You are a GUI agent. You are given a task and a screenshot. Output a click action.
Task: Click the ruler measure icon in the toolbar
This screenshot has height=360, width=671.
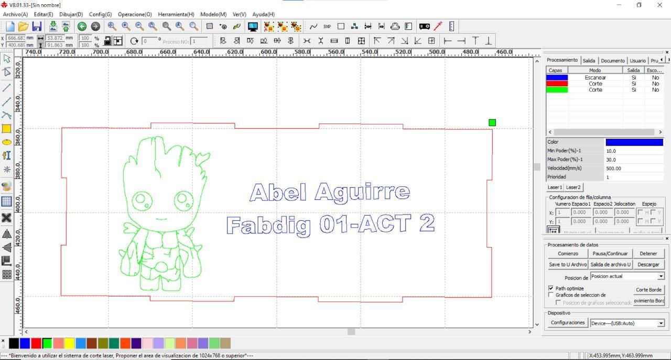[x=451, y=26]
